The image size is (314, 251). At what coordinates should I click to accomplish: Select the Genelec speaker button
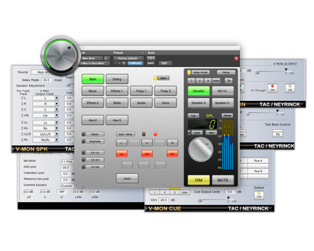click(198, 91)
